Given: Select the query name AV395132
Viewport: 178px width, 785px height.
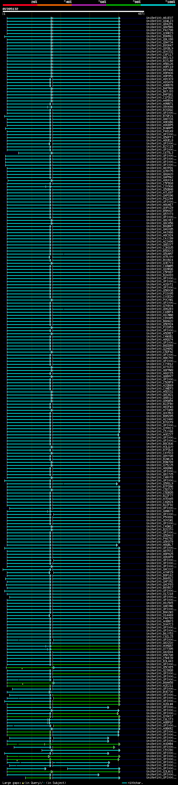Looking at the screenshot, I should [x=10, y=9].
